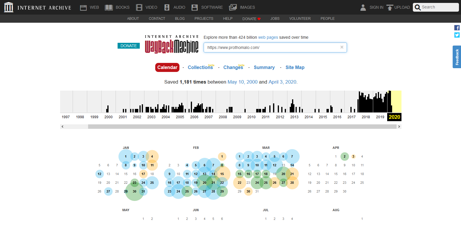Screen dimensions: 461x226
Task: Open the Feedback side tab
Action: point(457,57)
